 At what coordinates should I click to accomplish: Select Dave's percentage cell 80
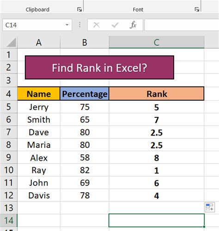85,132
